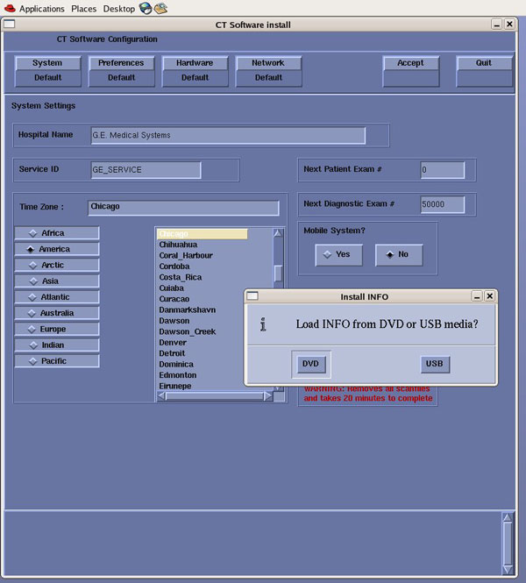Click the time zone list scroll-left arrow
This screenshot has height=583, width=526.
click(x=162, y=396)
